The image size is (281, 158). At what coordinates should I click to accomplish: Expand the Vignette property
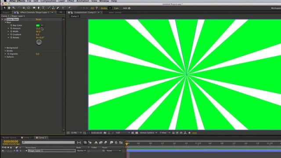coord(5,54)
